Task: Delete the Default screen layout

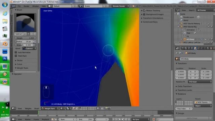Action: pyautogui.click(x=76, y=6)
